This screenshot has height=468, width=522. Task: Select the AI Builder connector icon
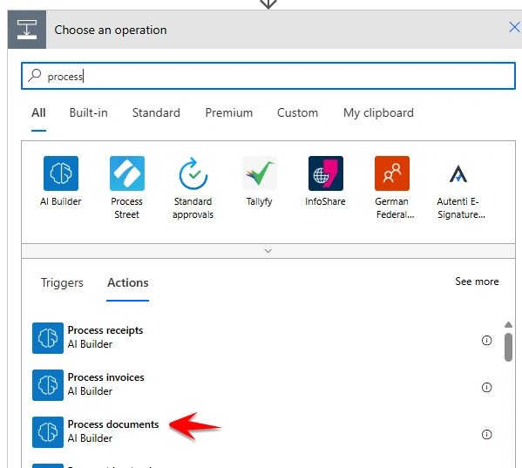(x=61, y=173)
